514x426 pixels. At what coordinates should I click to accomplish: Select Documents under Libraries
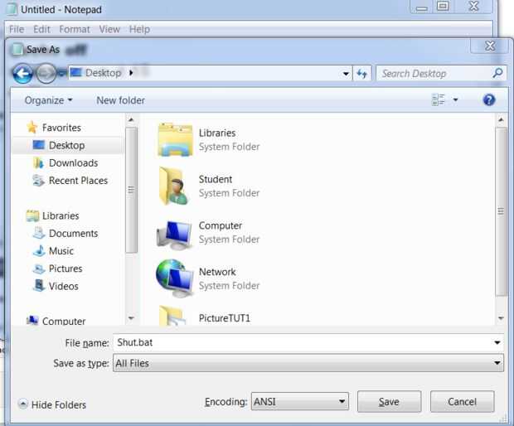(74, 234)
